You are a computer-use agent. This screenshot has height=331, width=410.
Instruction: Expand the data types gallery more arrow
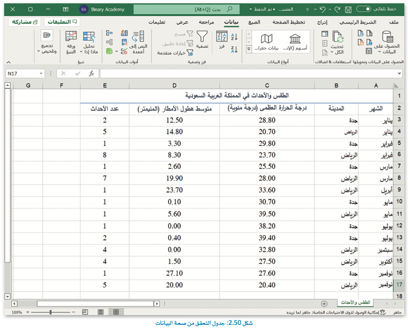point(249,49)
